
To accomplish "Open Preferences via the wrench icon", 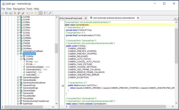I will 50,13.
